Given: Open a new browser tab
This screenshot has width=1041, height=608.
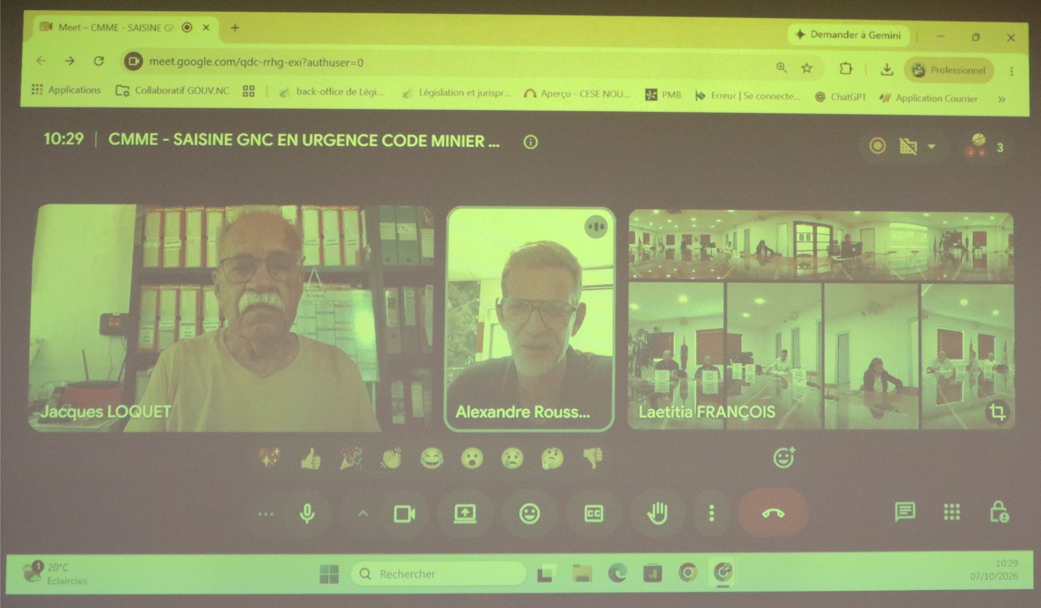Looking at the screenshot, I should [234, 28].
